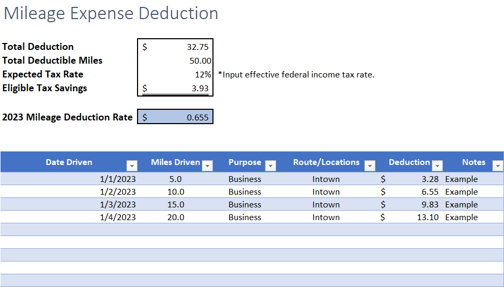Select the Notes column header
The image size is (504, 287).
(474, 162)
